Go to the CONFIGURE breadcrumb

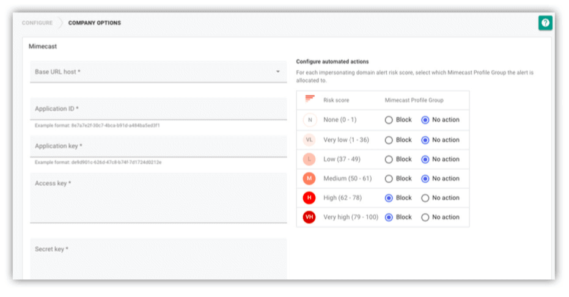coord(37,23)
